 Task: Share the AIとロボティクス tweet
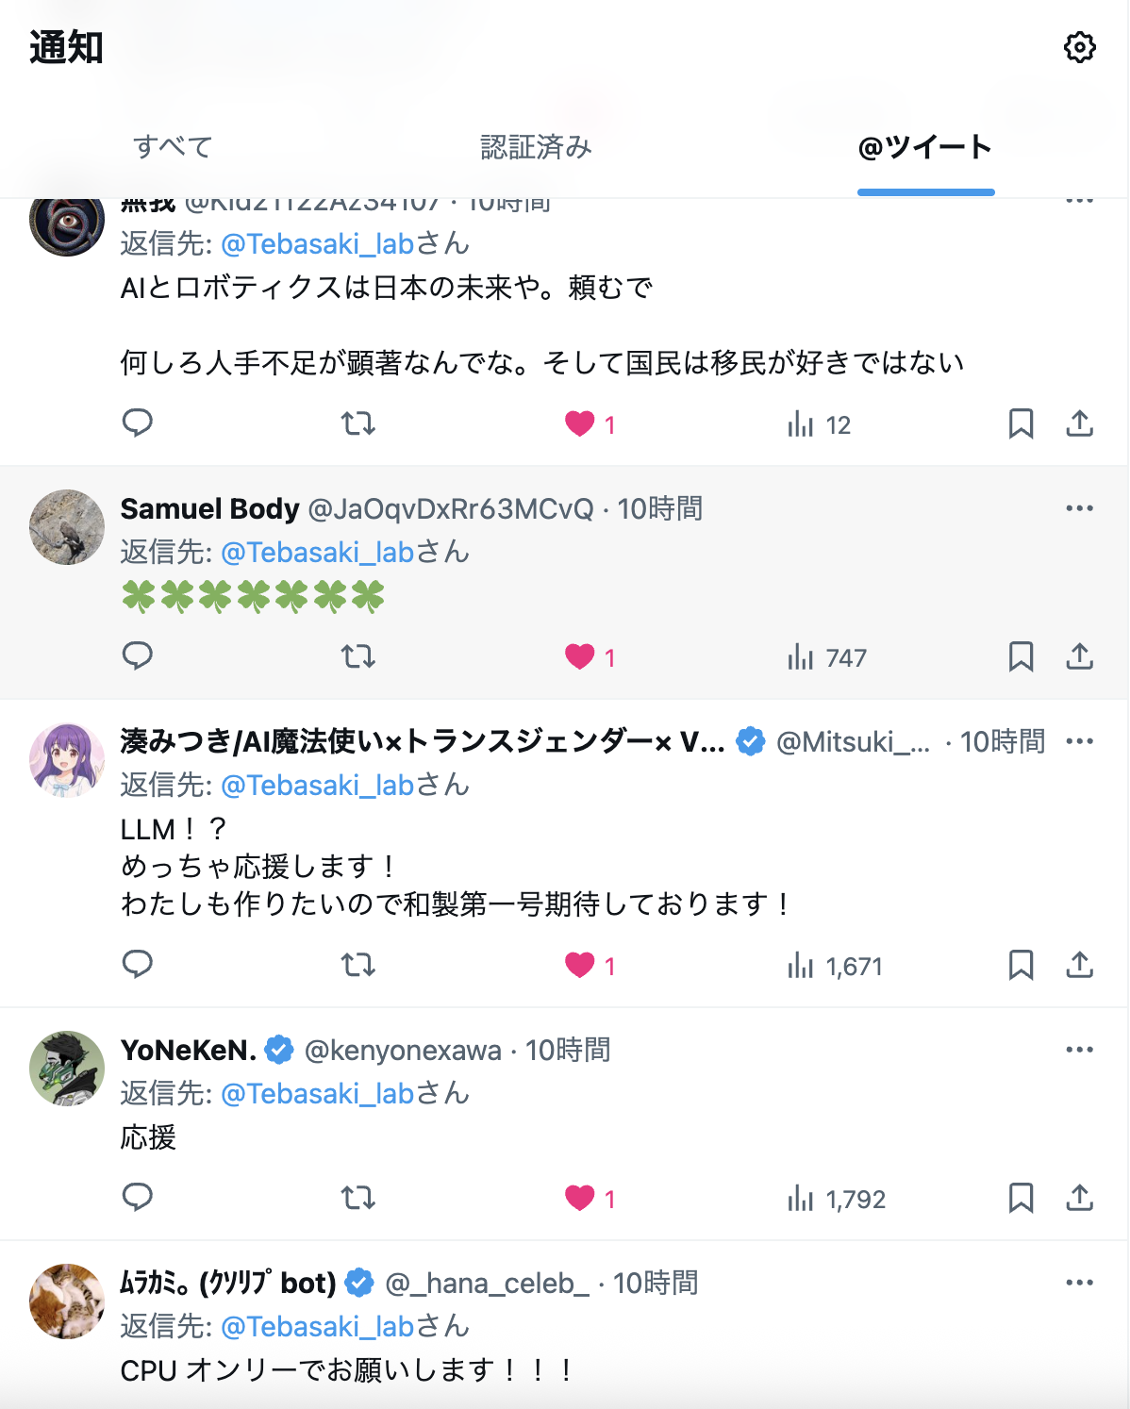click(1079, 423)
